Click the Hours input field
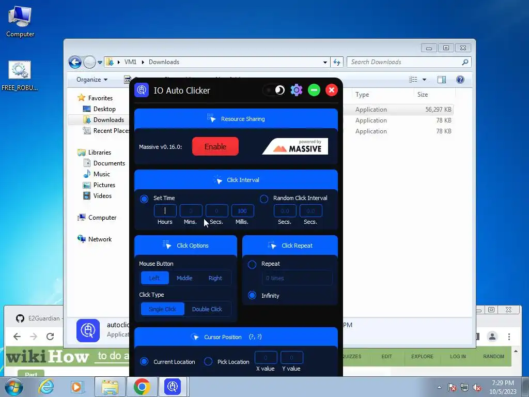Viewport: 529px width, 397px height. (165, 211)
